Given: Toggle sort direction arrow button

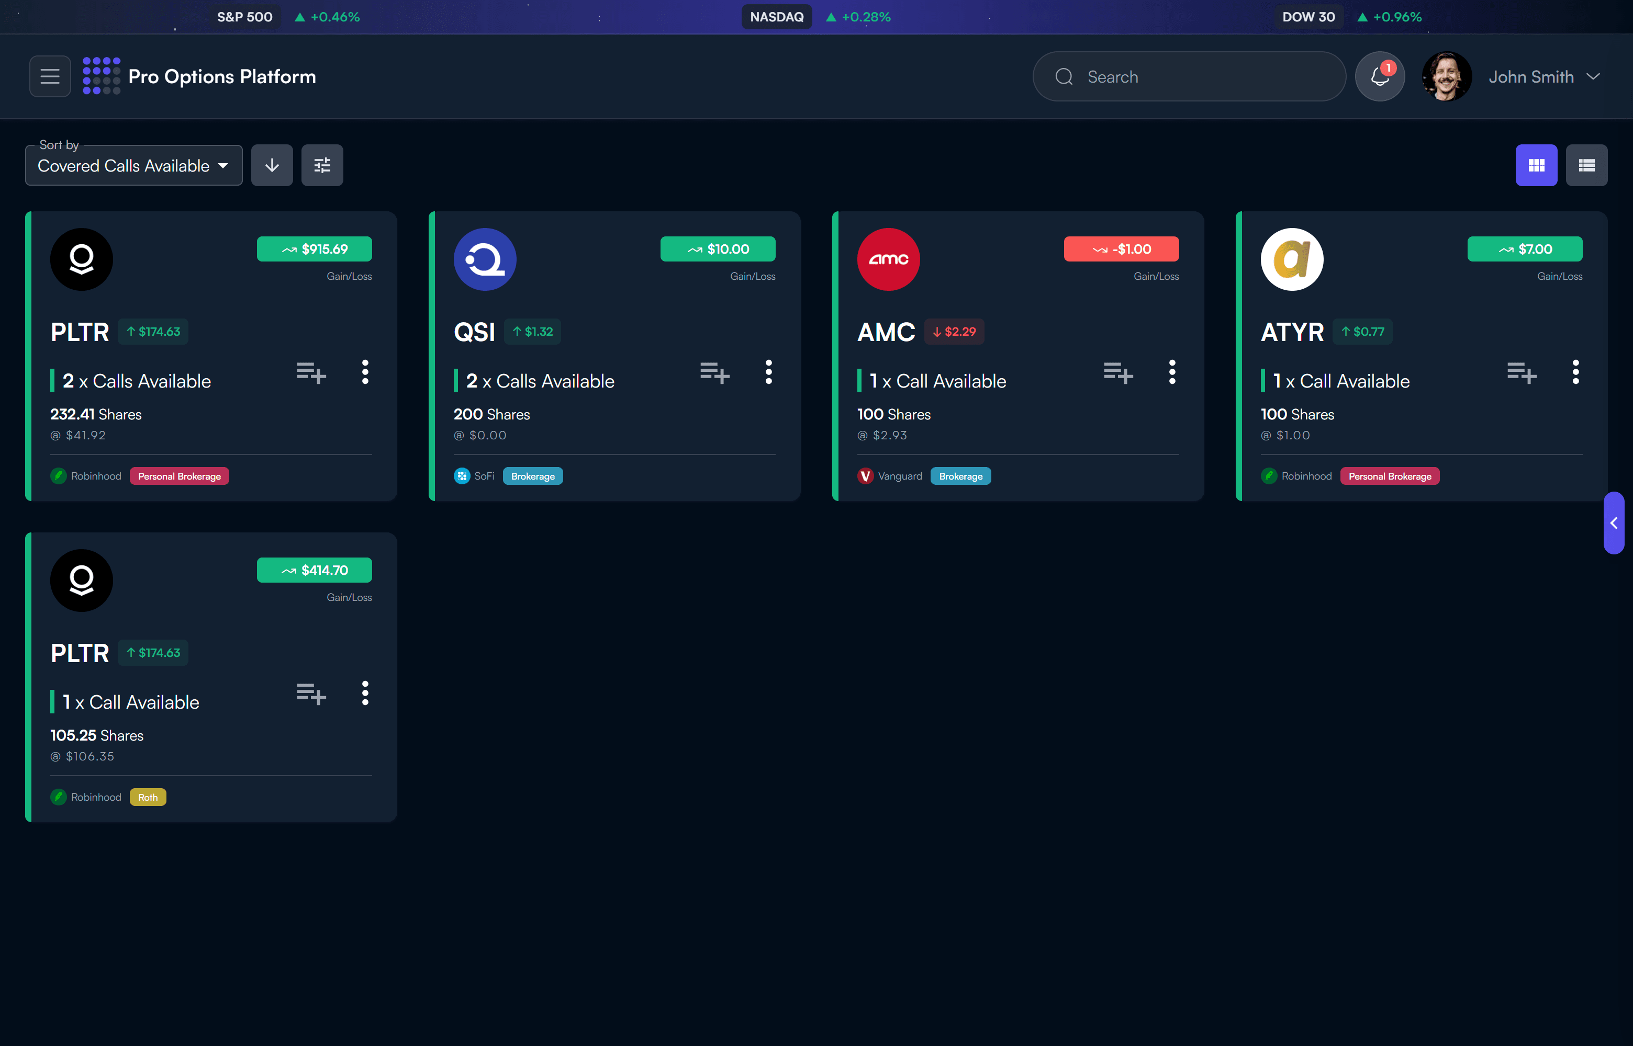Looking at the screenshot, I should click(272, 165).
